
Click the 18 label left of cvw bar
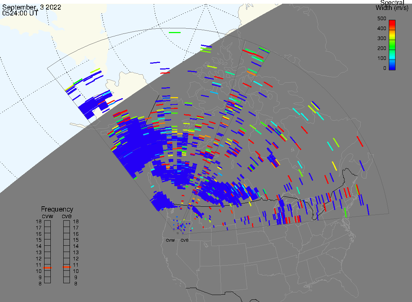pos(39,221)
